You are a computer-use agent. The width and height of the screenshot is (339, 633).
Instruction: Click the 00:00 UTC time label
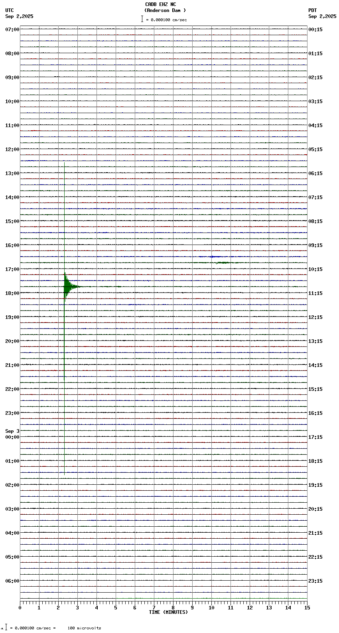click(x=12, y=437)
